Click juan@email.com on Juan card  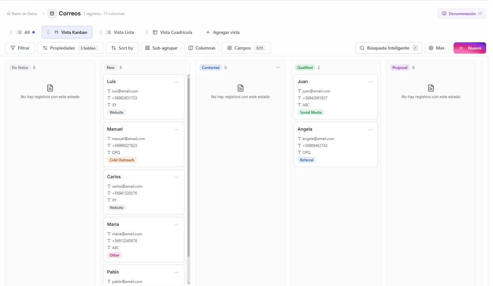point(316,91)
